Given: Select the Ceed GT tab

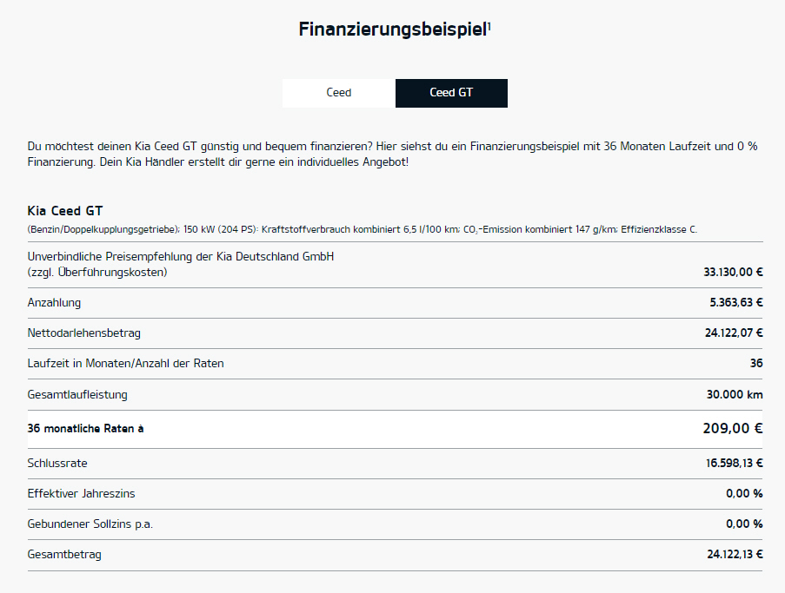Looking at the screenshot, I should coord(451,93).
